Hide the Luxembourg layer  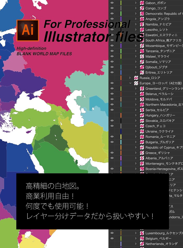click(x=112, y=233)
